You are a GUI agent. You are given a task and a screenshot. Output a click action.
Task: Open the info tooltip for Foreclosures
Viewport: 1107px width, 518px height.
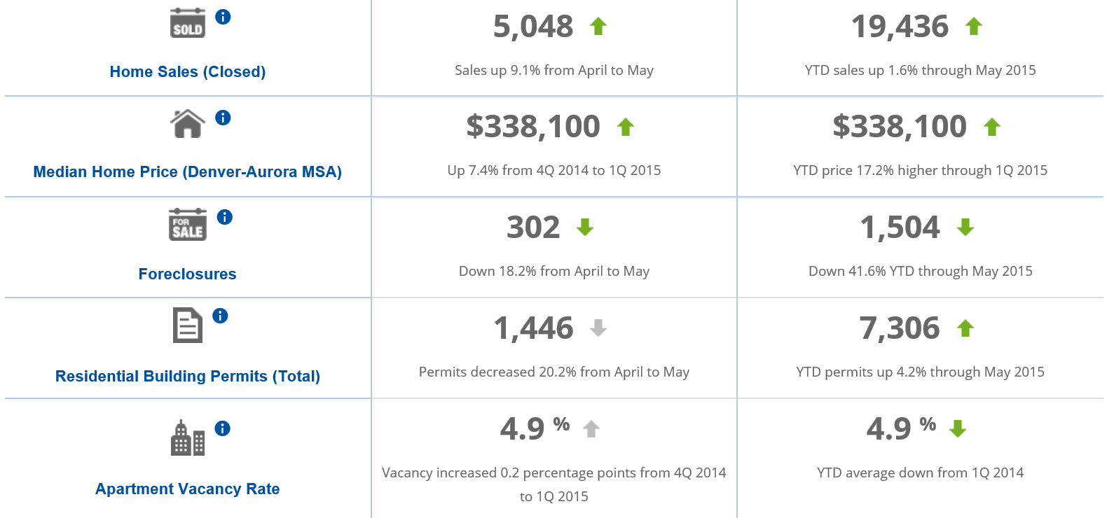pos(224,217)
